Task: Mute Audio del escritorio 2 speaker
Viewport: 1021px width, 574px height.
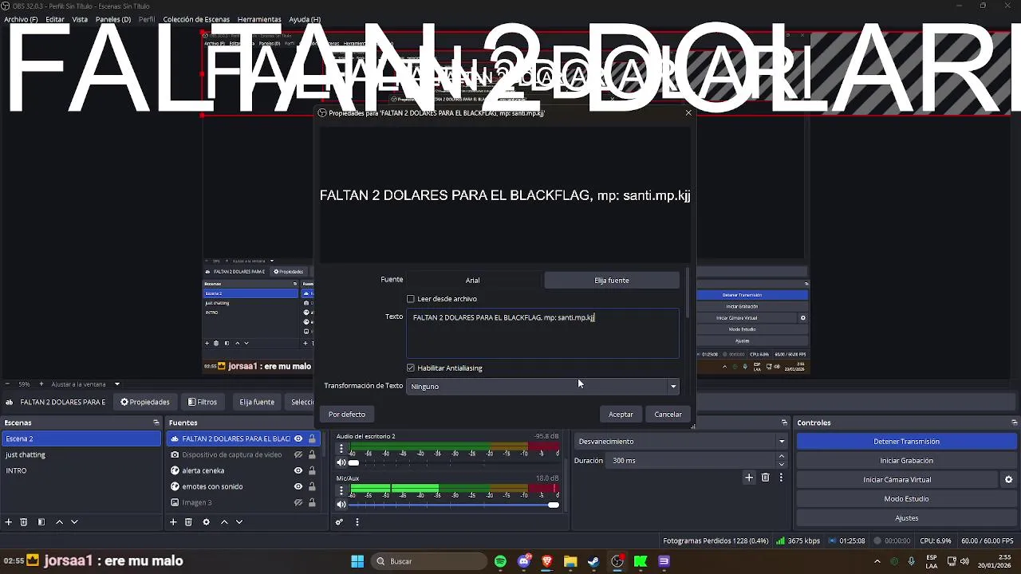Action: [341, 462]
